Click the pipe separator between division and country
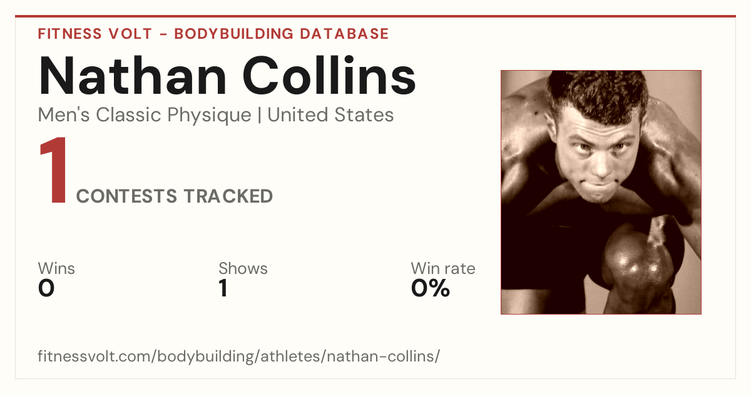751x394 pixels. (259, 116)
